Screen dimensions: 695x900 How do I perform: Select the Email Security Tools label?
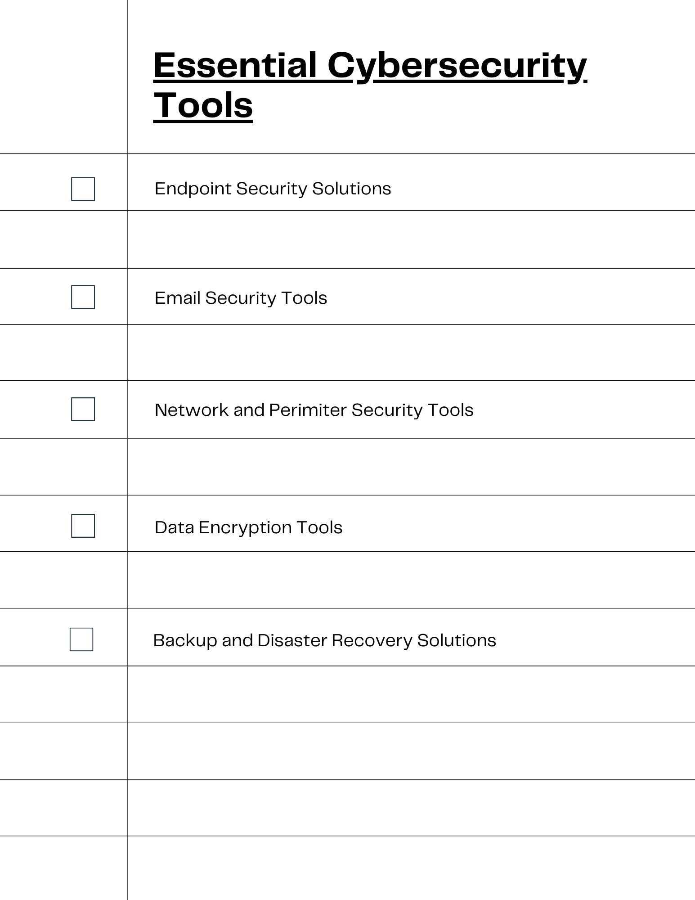tap(241, 298)
